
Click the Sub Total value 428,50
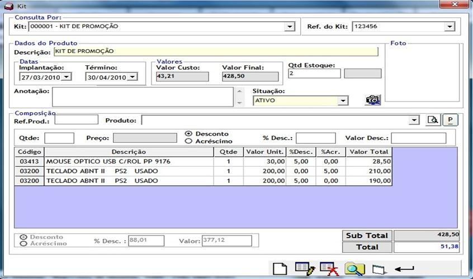click(x=427, y=235)
